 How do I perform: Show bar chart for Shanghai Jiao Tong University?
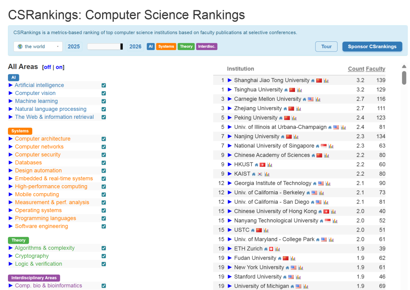[x=326, y=80]
